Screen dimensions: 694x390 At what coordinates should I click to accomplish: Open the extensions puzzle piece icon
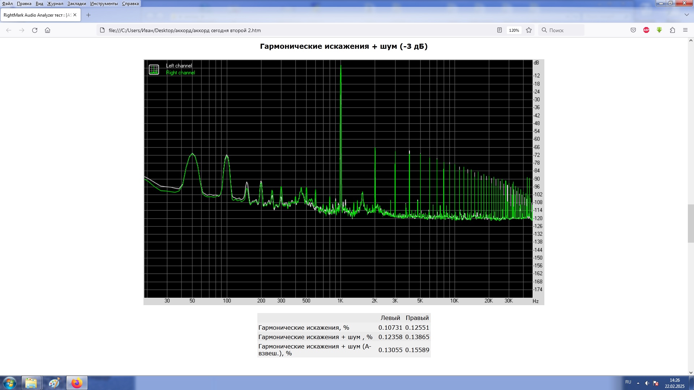coord(672,30)
